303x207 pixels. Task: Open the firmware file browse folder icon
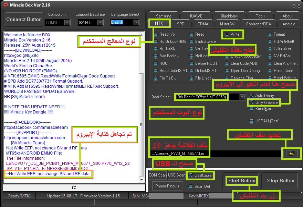click(292, 154)
